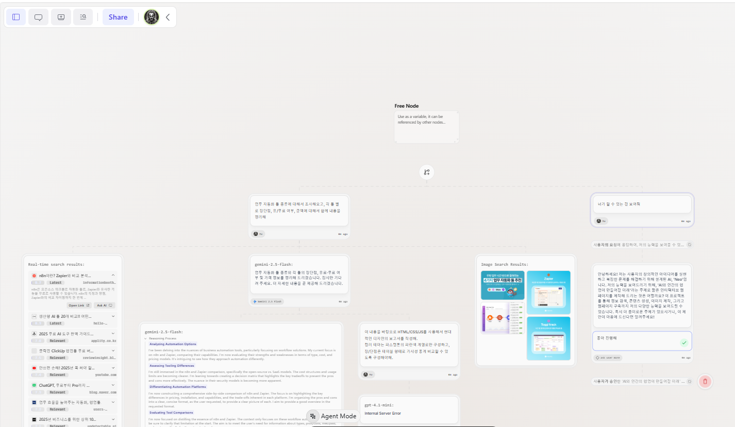
Task: Click the Latest tag on informationbooth result
Action: 56,283
